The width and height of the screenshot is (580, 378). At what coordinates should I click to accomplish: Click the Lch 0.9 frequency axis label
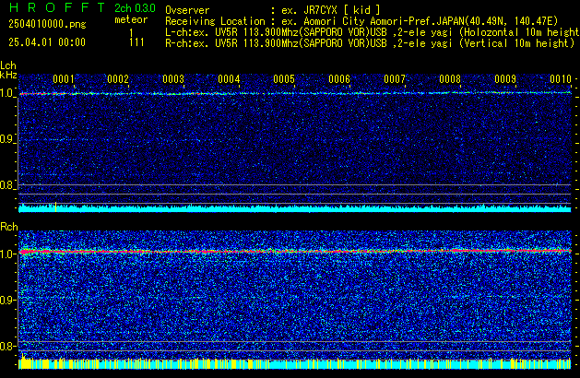(x=7, y=139)
